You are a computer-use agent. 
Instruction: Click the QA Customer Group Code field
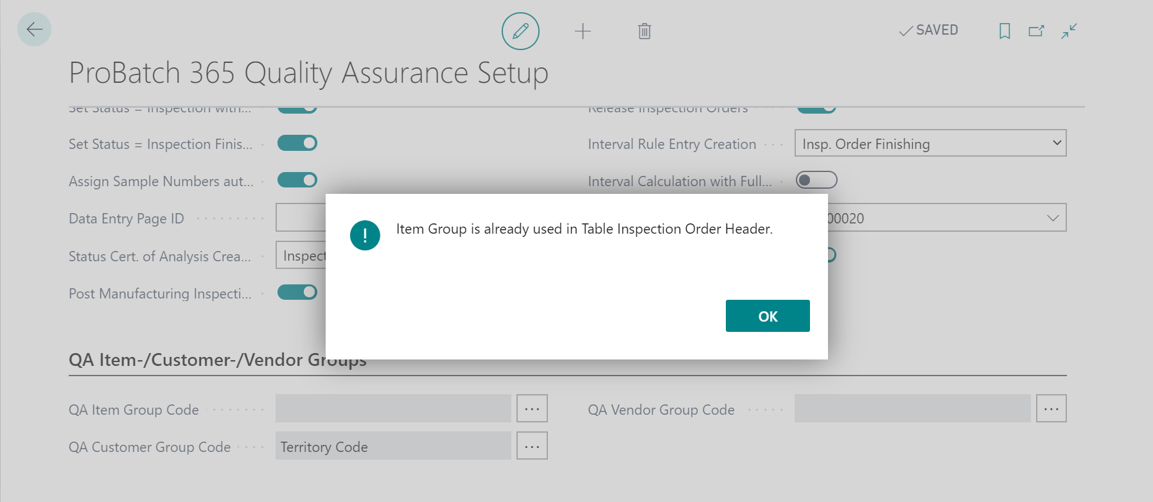pyautogui.click(x=393, y=446)
